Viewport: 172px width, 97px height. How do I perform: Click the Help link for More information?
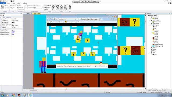[13, 34]
